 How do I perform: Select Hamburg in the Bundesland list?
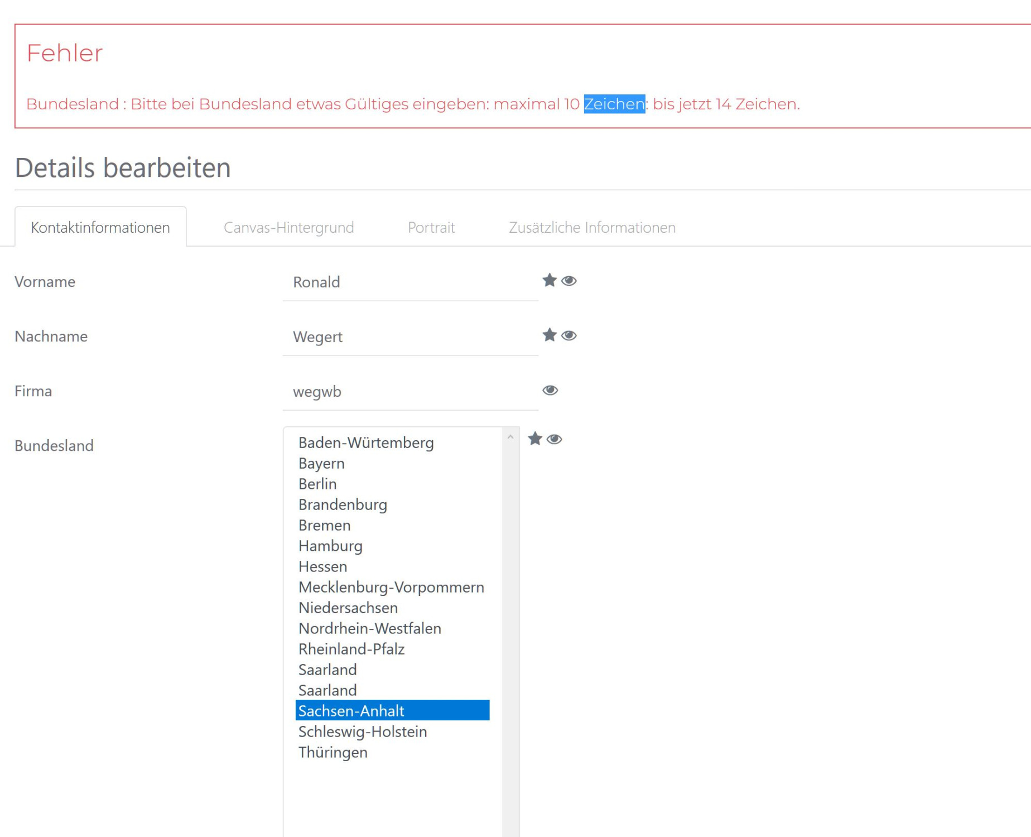(x=392, y=546)
